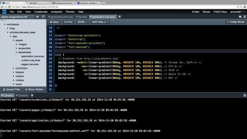Viewport: 247px width, 139px height.
Task: Toggle Collab Mode
Action: (235, 22)
